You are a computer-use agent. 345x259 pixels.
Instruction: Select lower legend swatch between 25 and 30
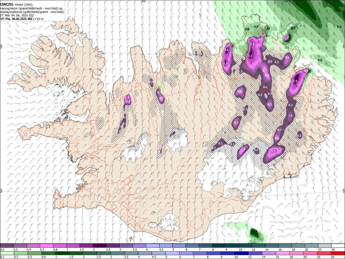tap(325, 253)
